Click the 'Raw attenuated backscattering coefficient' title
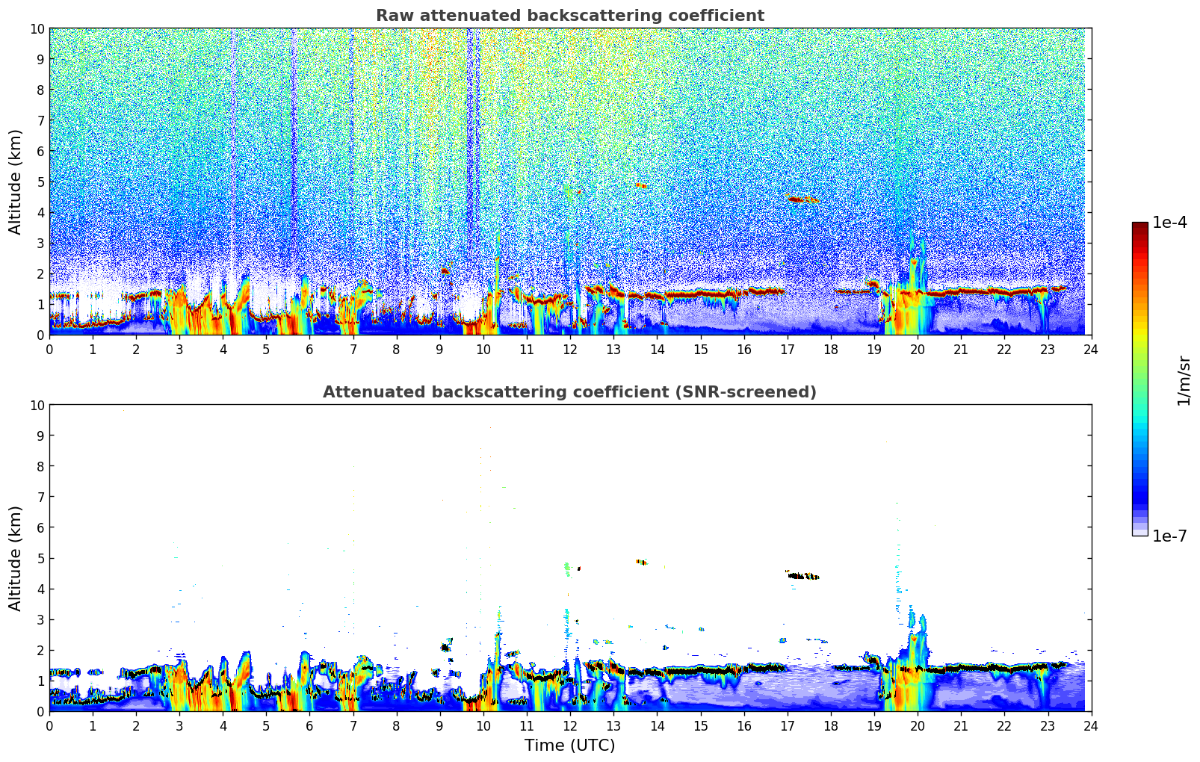 pos(569,16)
